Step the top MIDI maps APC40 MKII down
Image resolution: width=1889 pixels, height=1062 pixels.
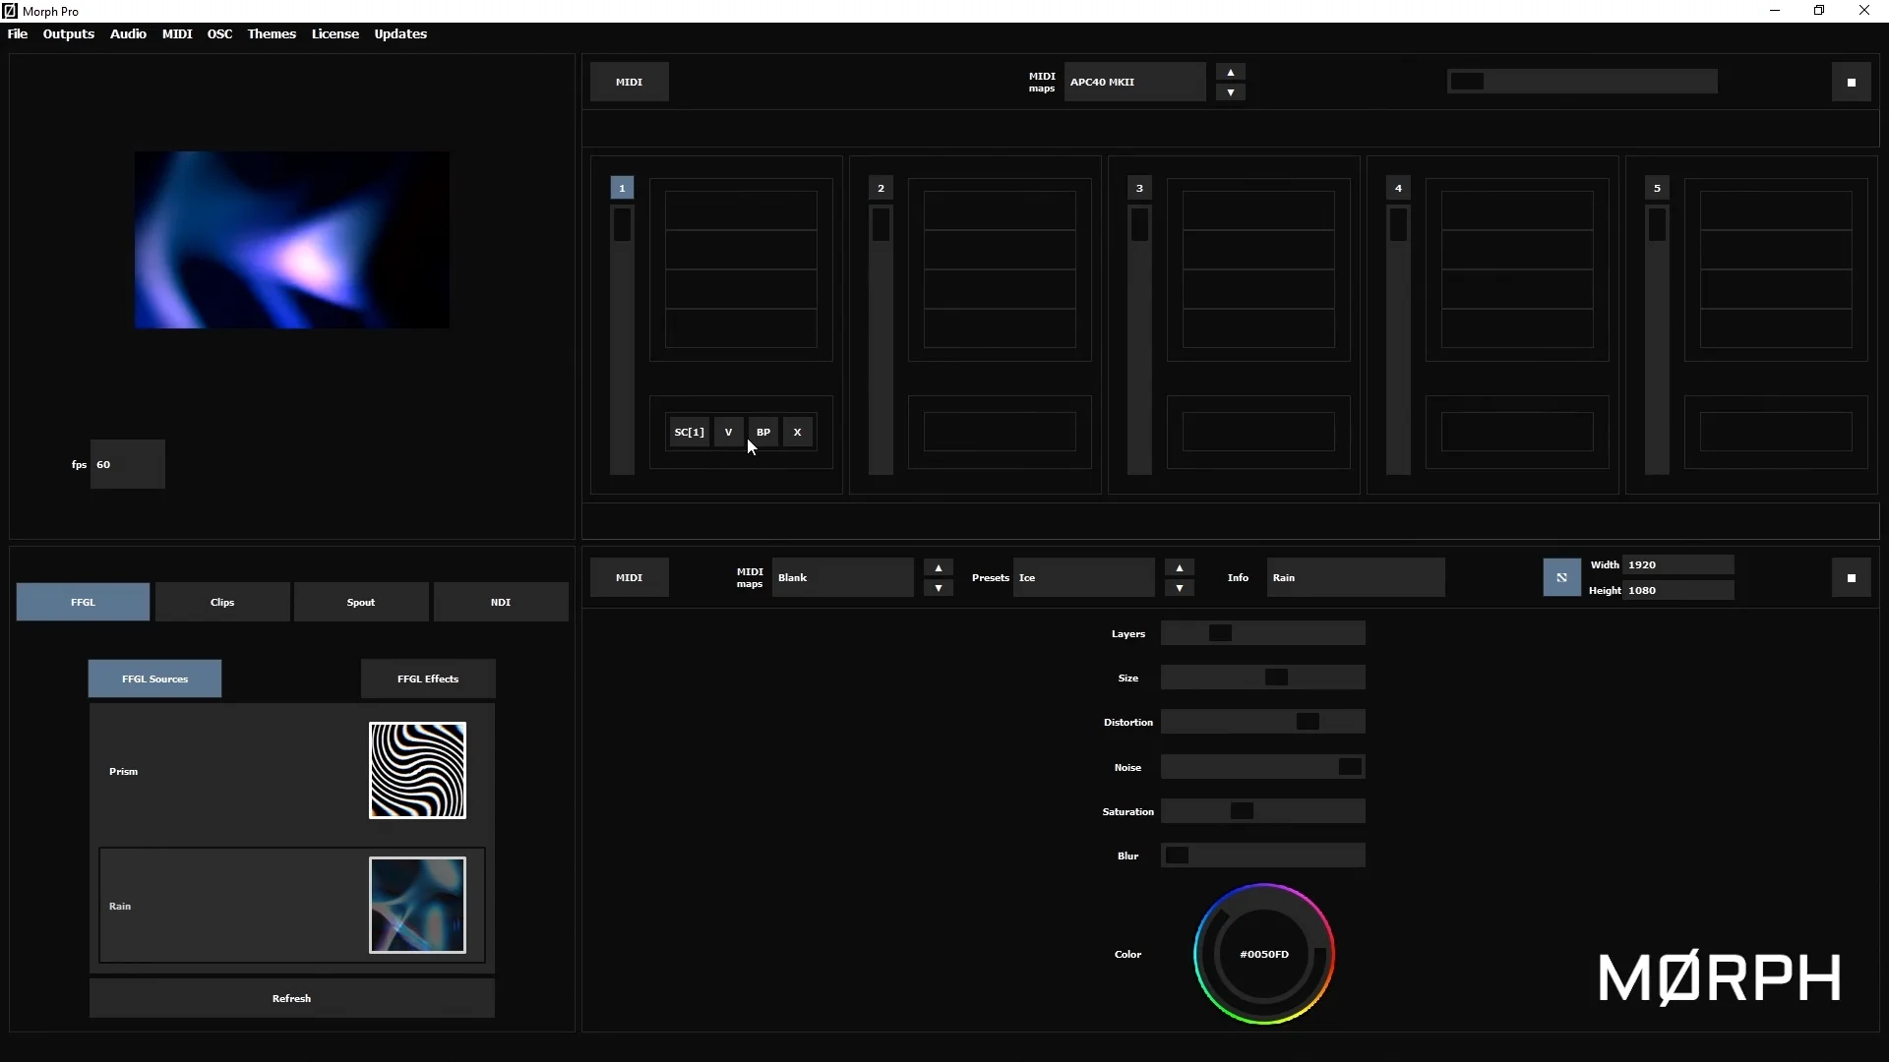click(1230, 92)
